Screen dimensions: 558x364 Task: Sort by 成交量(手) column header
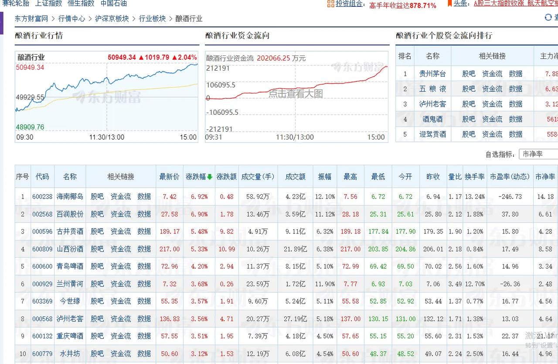258,177
